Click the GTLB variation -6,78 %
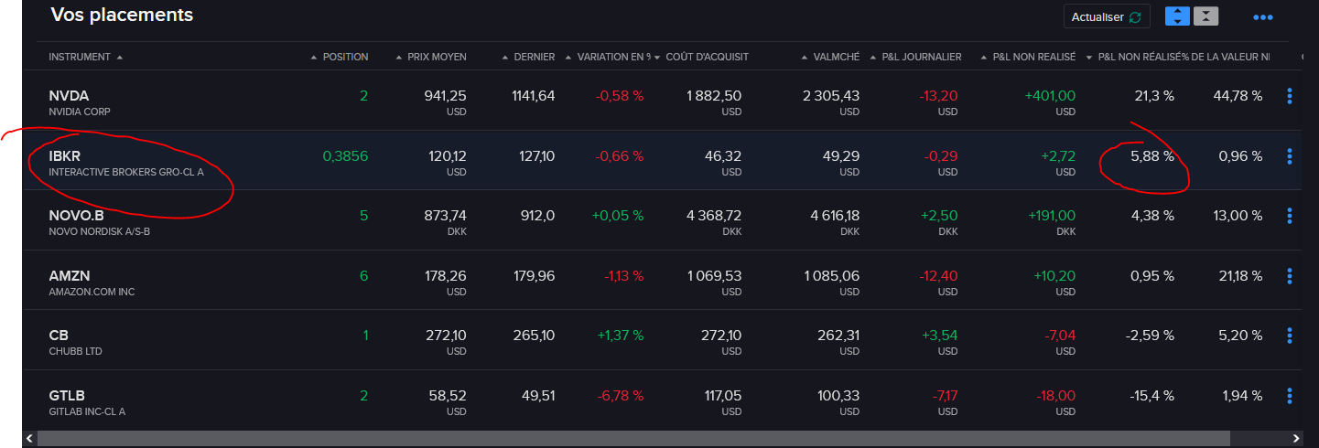 click(620, 396)
